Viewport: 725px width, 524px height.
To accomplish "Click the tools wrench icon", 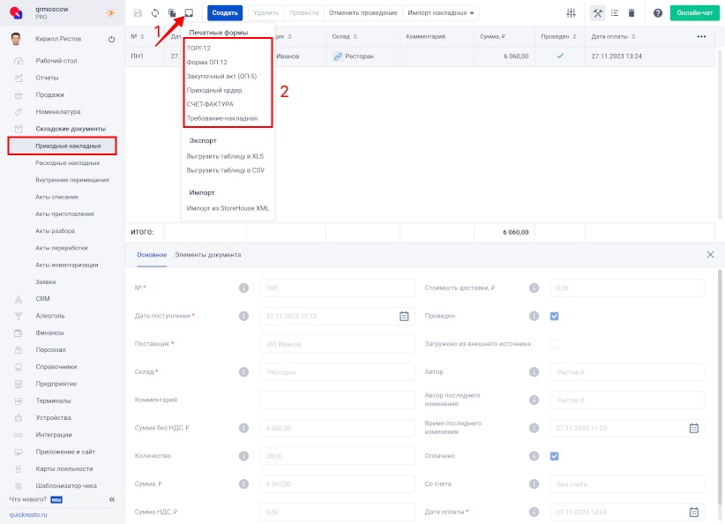I will coord(597,13).
